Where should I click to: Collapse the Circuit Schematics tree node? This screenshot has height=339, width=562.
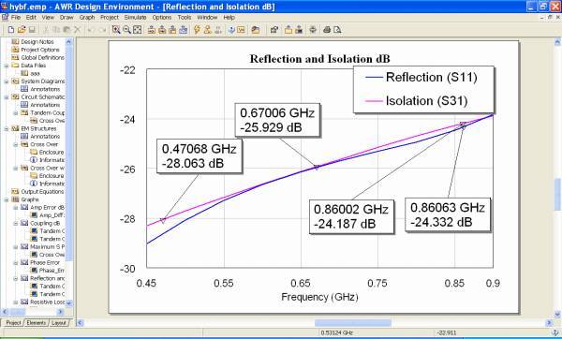click(7, 97)
